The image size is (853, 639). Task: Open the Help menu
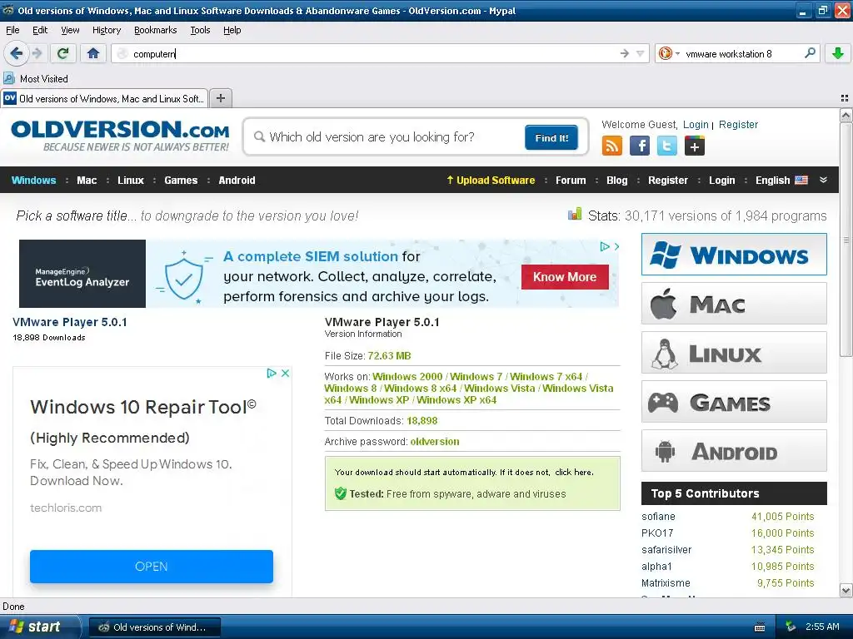(x=232, y=30)
